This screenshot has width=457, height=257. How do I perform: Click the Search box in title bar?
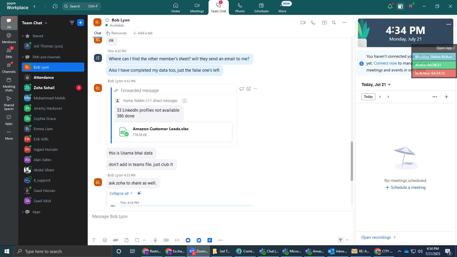pos(81,6)
